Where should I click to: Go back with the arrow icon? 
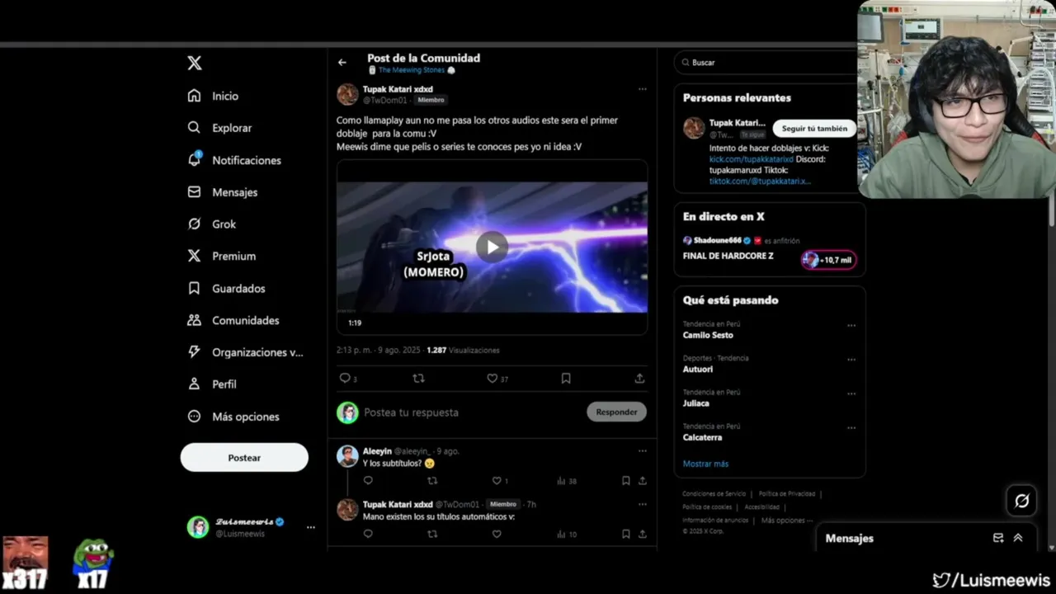coord(342,62)
